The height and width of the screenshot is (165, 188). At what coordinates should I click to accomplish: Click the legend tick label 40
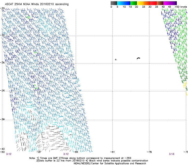163,7
